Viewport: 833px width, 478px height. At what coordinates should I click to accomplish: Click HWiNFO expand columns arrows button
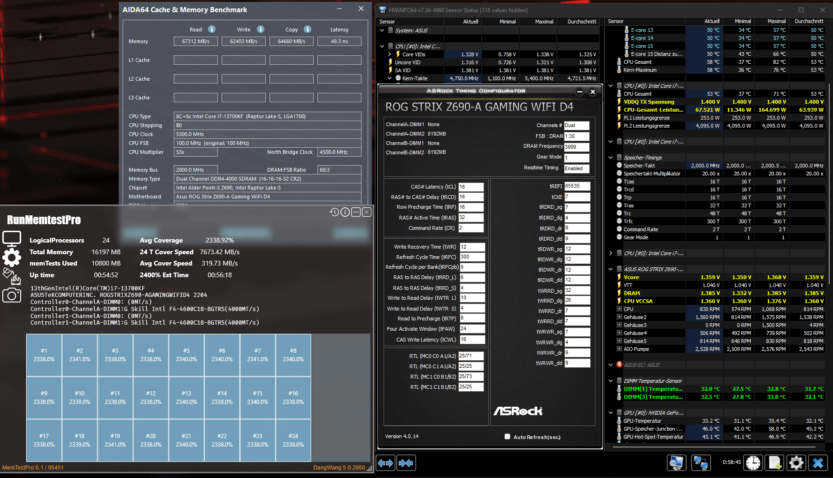point(386,463)
